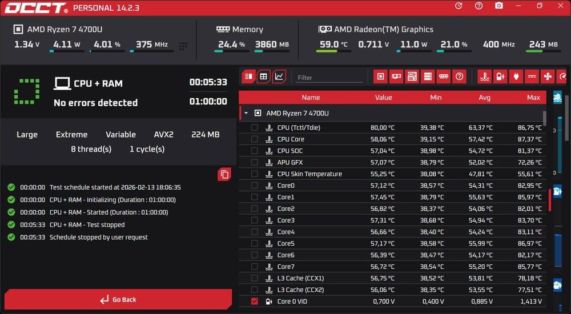Click the outer right panel scrollbar
Screen dimensions: 571x314
coord(567,117)
